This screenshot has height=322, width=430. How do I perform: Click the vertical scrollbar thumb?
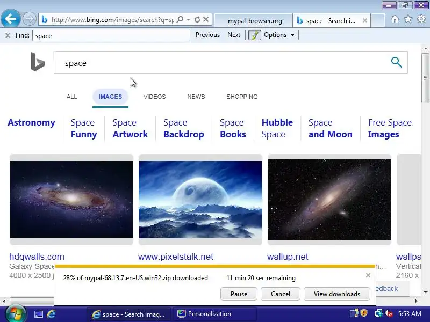coord(425,78)
